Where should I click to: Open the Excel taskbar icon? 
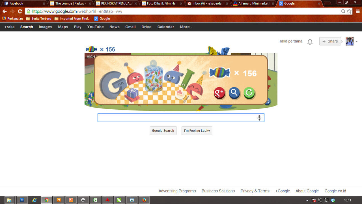click(95, 200)
